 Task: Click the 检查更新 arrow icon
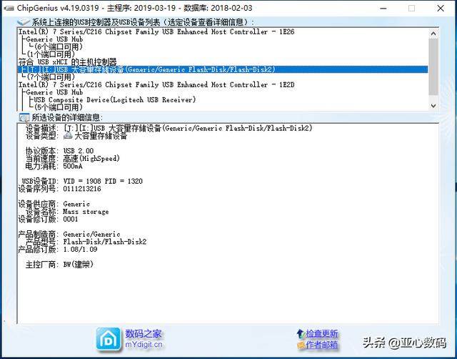(x=301, y=333)
